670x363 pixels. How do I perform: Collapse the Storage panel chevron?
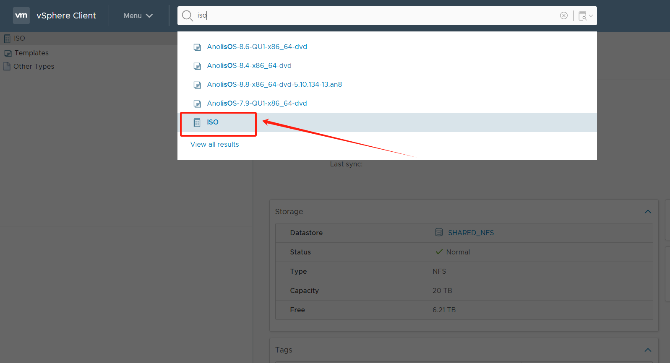pos(648,212)
